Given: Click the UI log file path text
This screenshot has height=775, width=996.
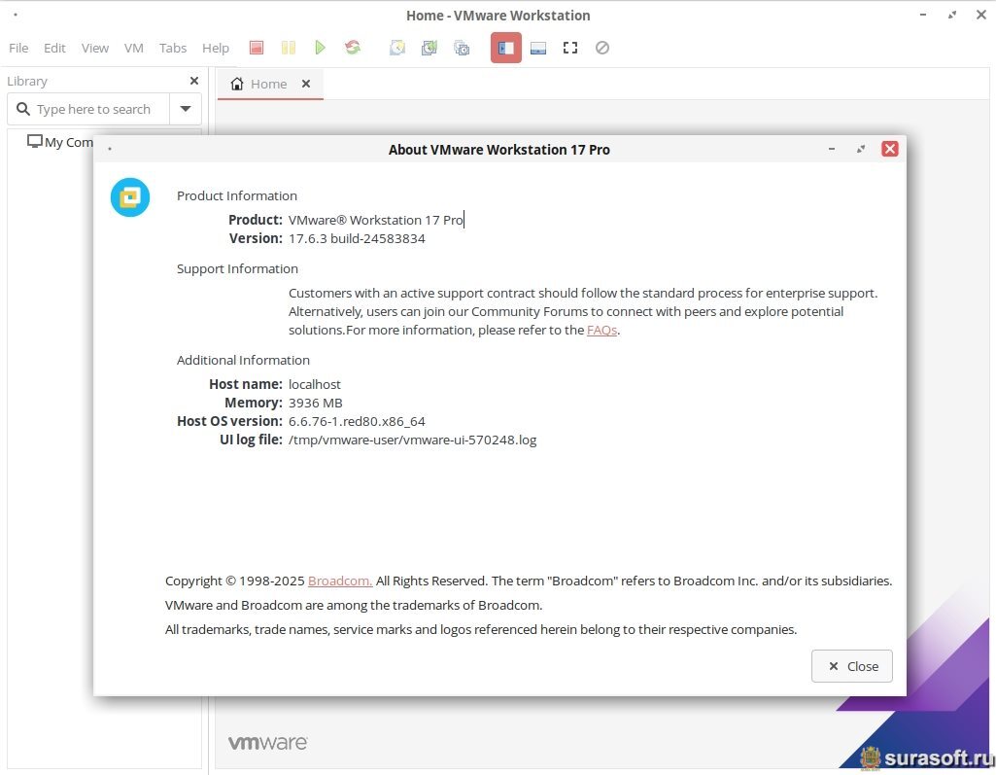Looking at the screenshot, I should click(x=412, y=440).
